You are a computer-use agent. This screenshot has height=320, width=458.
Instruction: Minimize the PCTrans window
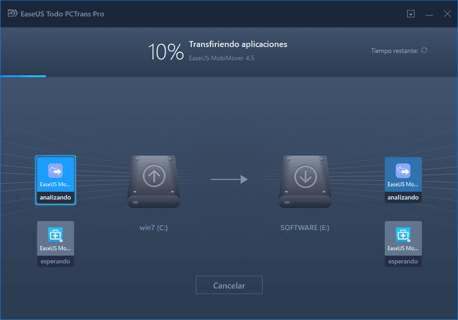[x=429, y=14]
